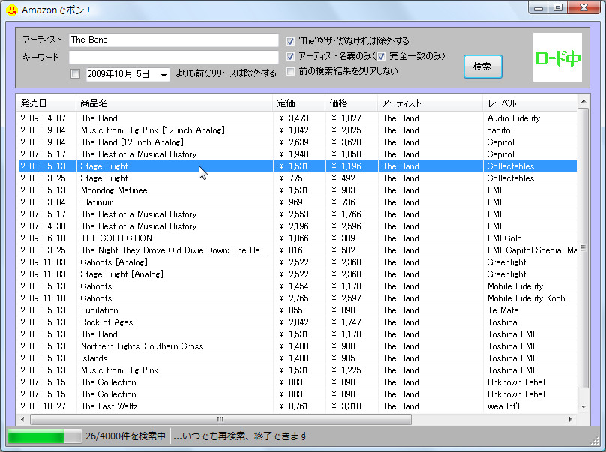The height and width of the screenshot is (452, 606).
Task: Sort by 価格 column header
Action: coord(351,103)
